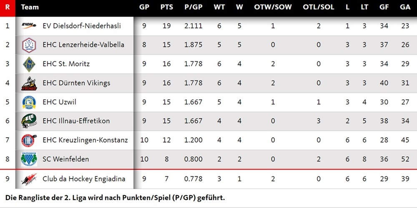
Task: Click the EHC Uzwil team logo
Action: 29,102
